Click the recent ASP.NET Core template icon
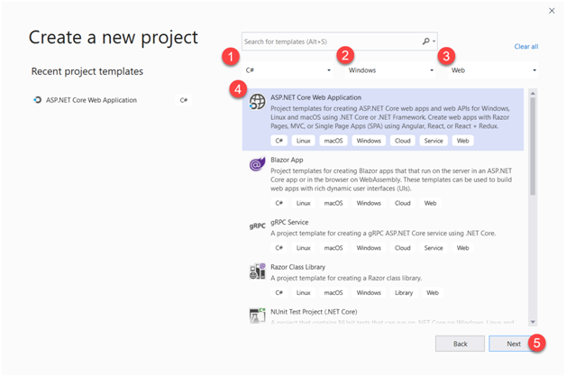566x377 pixels. [37, 100]
